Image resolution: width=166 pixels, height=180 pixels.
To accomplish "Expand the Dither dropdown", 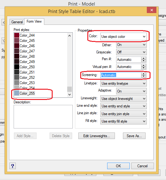I will 131,45.
